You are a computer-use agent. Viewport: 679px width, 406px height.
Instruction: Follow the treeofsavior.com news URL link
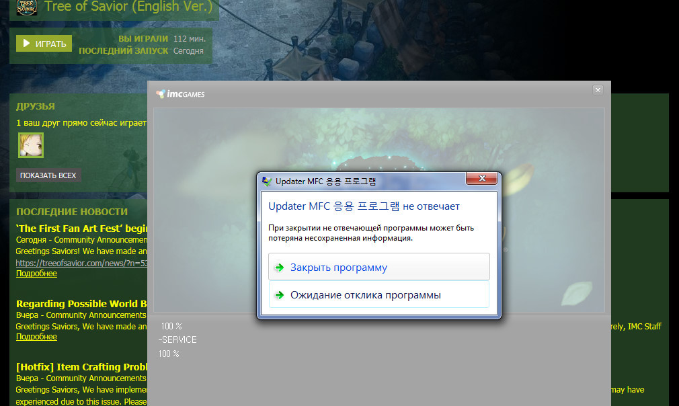81,263
